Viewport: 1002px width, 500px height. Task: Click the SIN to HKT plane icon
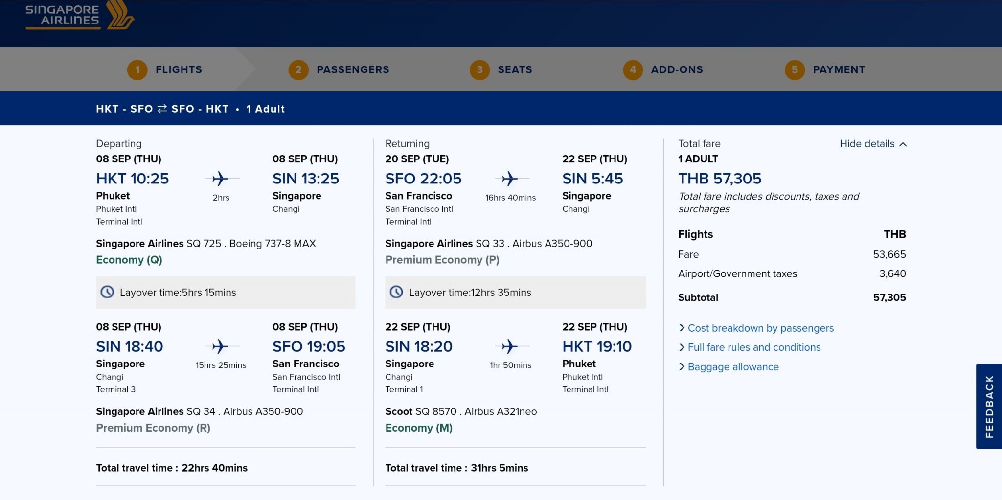click(510, 346)
